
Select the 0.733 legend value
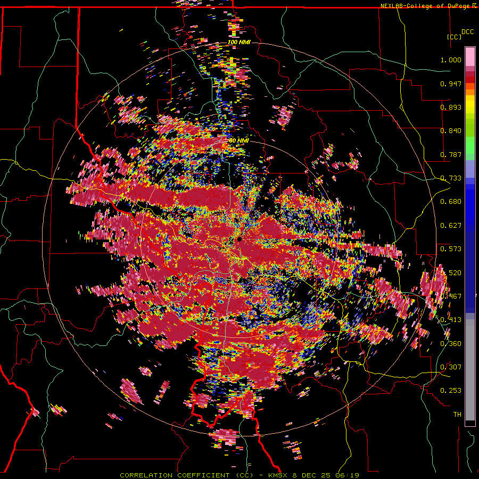coord(451,178)
